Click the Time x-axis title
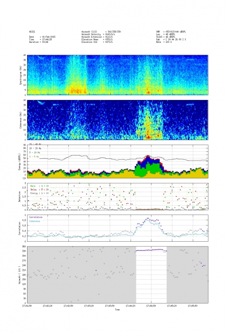Screen dimensions: 226x333 pos(117,309)
